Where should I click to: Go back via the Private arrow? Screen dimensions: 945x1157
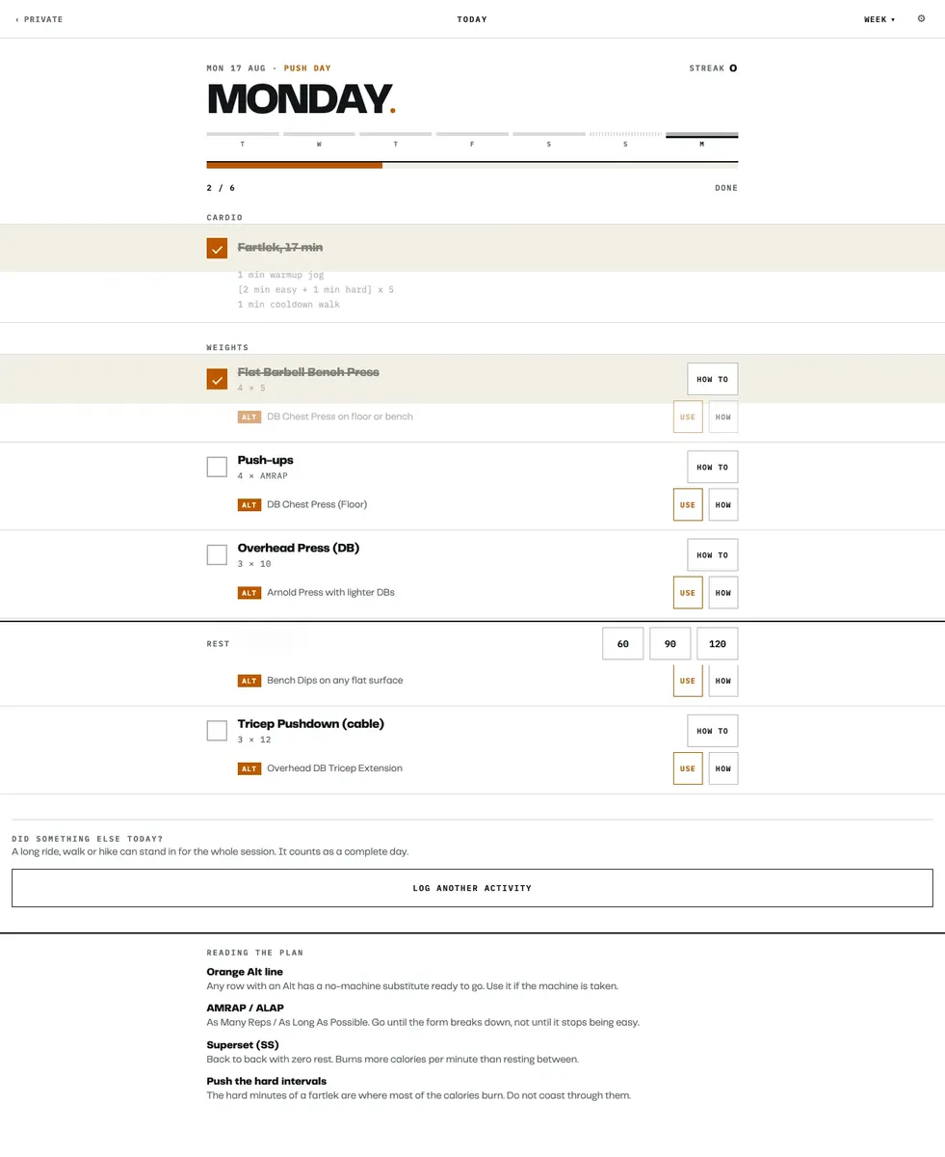click(39, 19)
